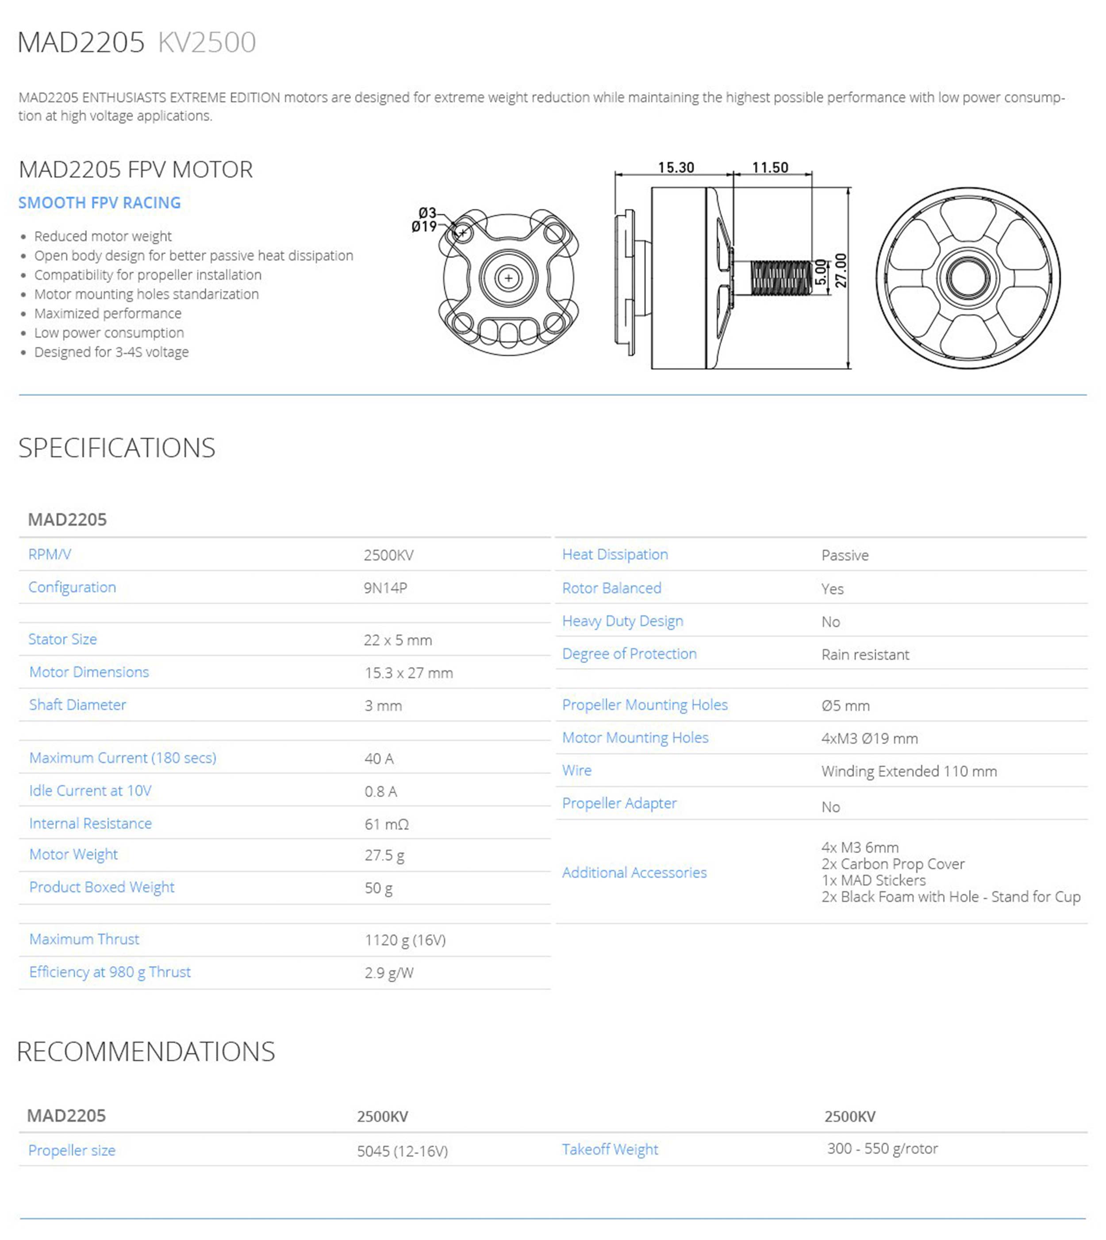
Task: Click the Propeller Mounting Holes label
Action: 644,705
